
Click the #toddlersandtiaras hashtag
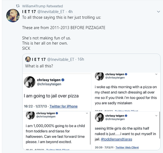pos(117,139)
